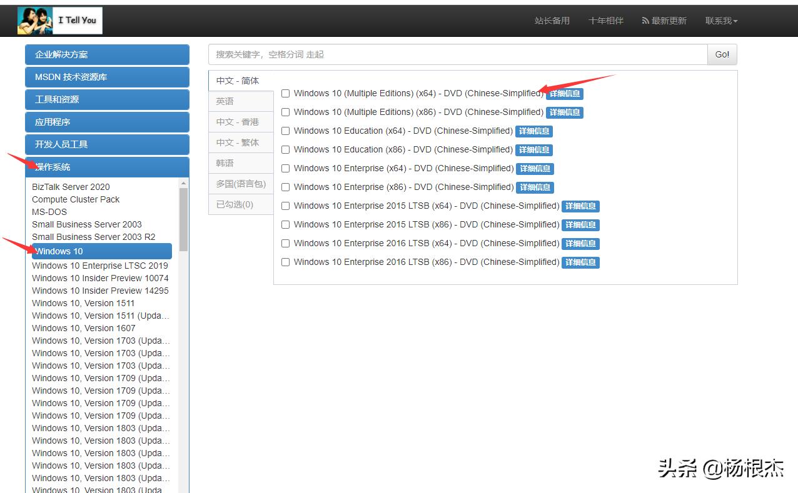The width and height of the screenshot is (798, 493).
Task: Check Windows 10 (Multiple Editions) (x64) DVD
Action: click(285, 93)
